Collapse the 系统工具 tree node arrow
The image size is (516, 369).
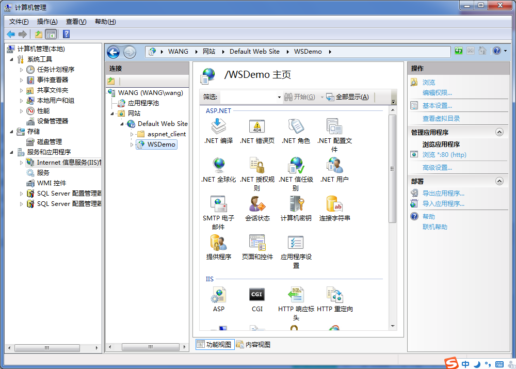11,59
